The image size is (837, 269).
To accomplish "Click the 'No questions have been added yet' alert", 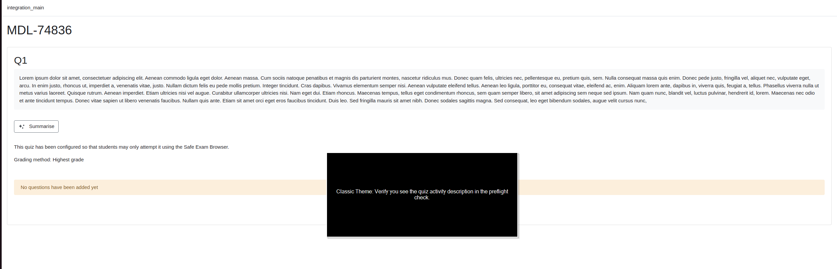I will [419, 187].
